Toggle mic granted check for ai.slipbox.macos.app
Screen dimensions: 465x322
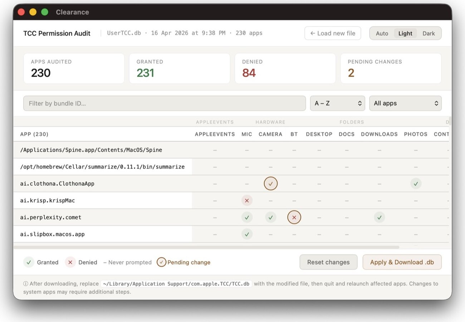247,234
